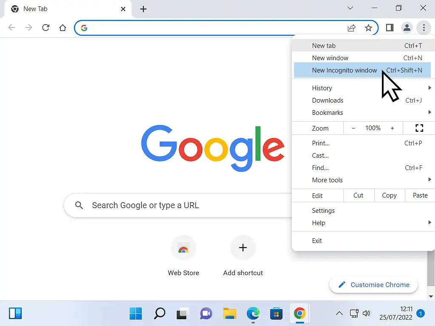The height and width of the screenshot is (326, 435).
Task: Open the Chrome profile icon
Action: [407, 28]
